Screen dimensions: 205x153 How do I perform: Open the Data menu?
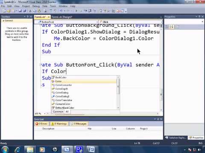[x=44, y=6]
